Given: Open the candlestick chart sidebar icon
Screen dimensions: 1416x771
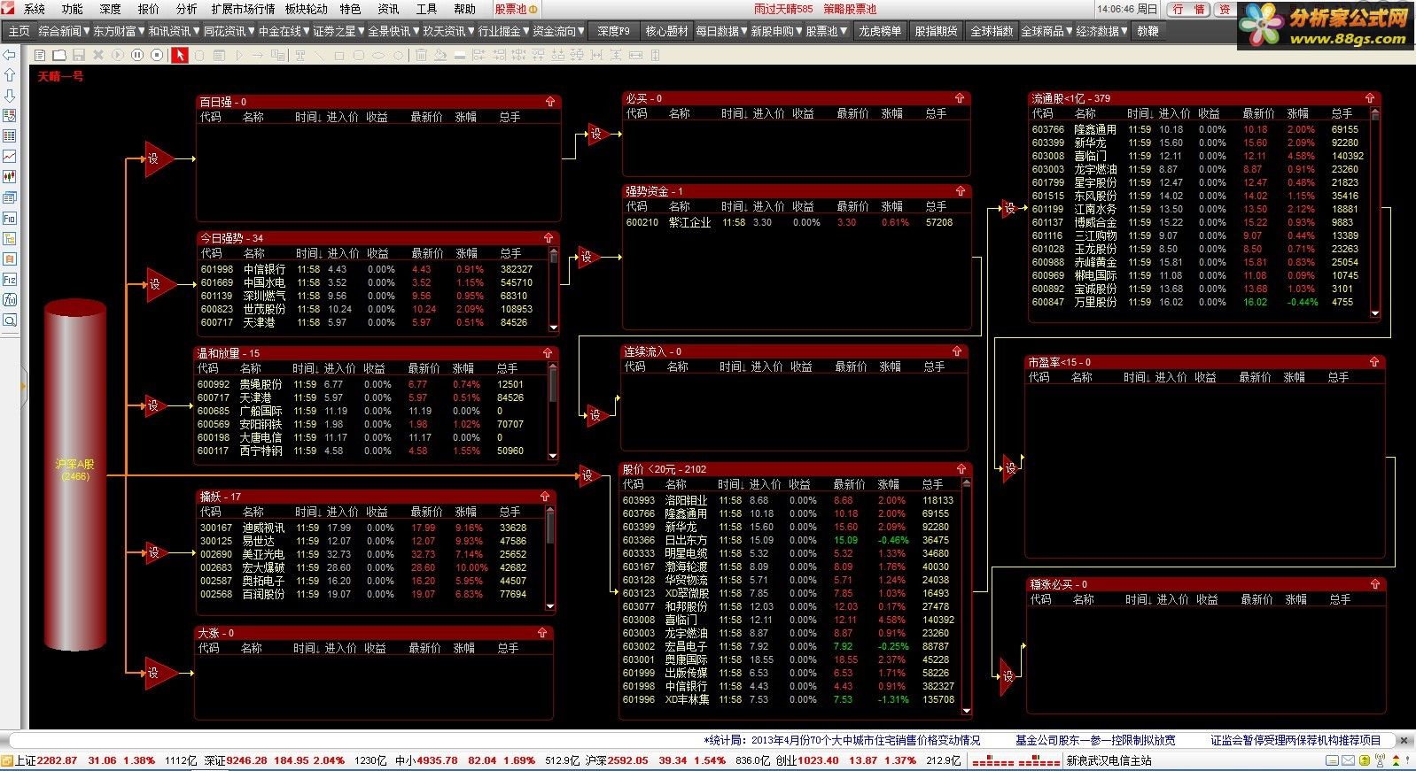Looking at the screenshot, I should (x=10, y=177).
